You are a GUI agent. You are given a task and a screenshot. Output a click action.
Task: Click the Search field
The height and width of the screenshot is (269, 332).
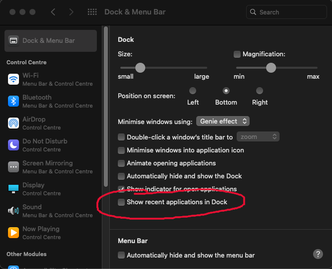(287, 12)
